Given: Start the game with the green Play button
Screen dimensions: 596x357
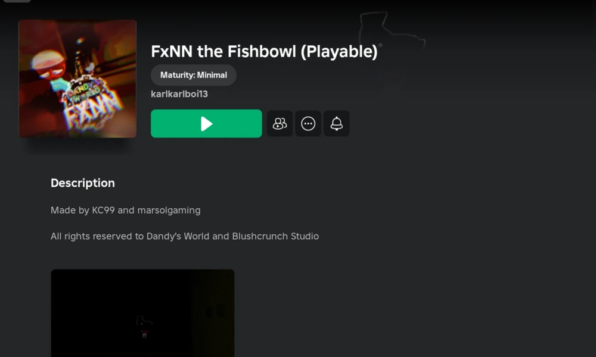Looking at the screenshot, I should tap(206, 124).
